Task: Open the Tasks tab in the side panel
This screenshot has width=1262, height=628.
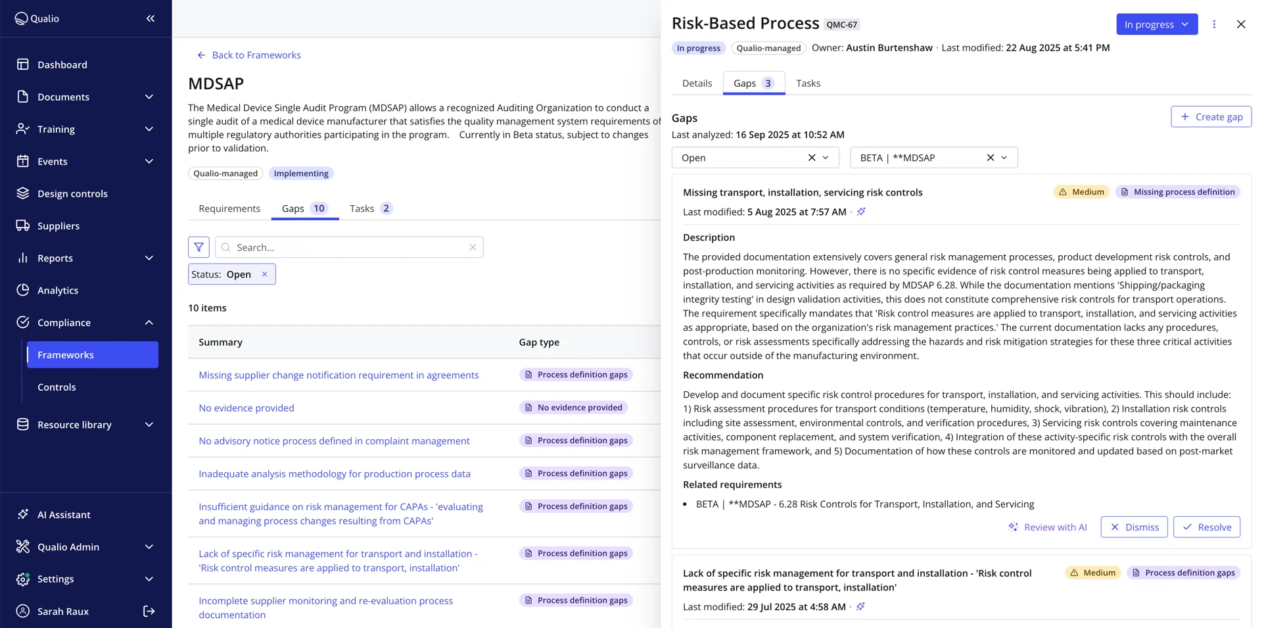Action: point(808,84)
